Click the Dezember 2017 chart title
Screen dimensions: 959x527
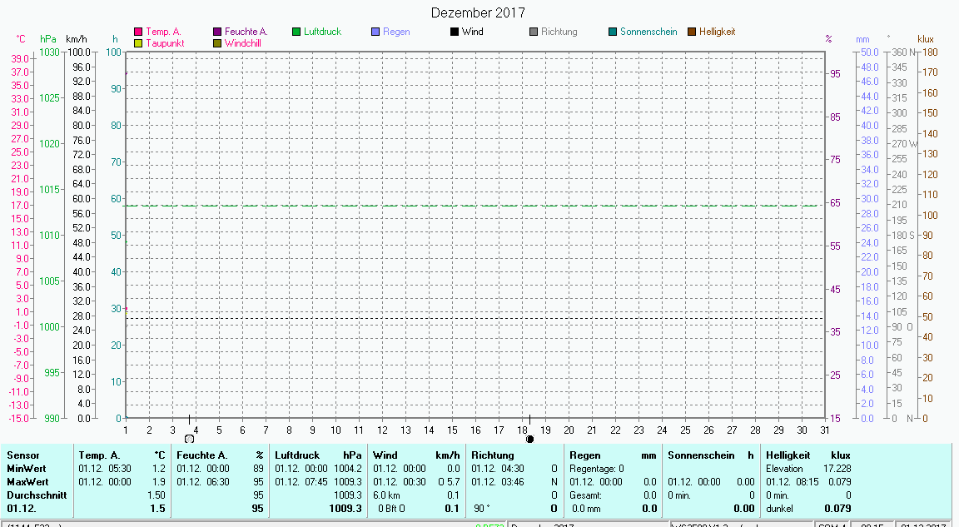[x=478, y=12]
